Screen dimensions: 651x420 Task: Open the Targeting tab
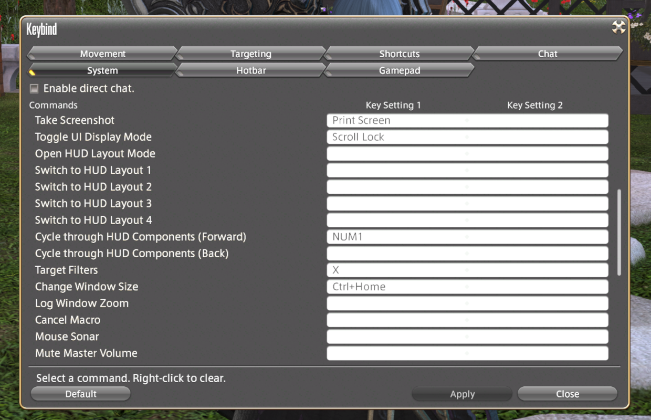pos(250,54)
